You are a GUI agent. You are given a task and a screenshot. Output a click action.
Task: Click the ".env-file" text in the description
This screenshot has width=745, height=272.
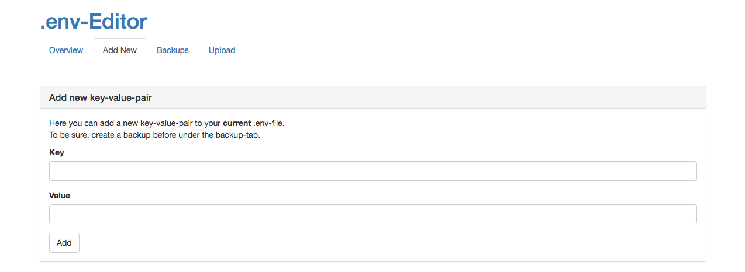pyautogui.click(x=268, y=124)
